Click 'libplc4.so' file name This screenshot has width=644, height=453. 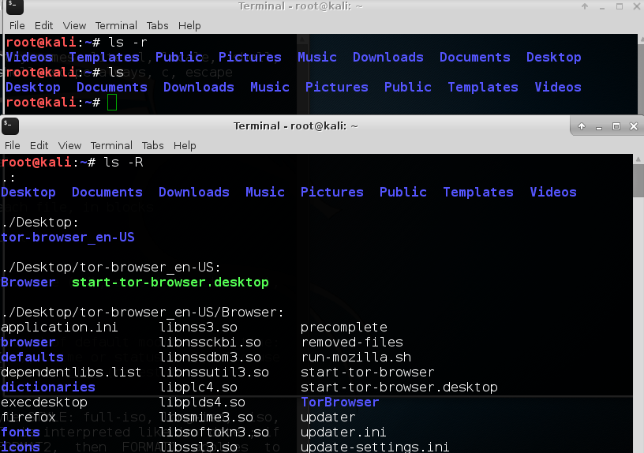coord(198,387)
